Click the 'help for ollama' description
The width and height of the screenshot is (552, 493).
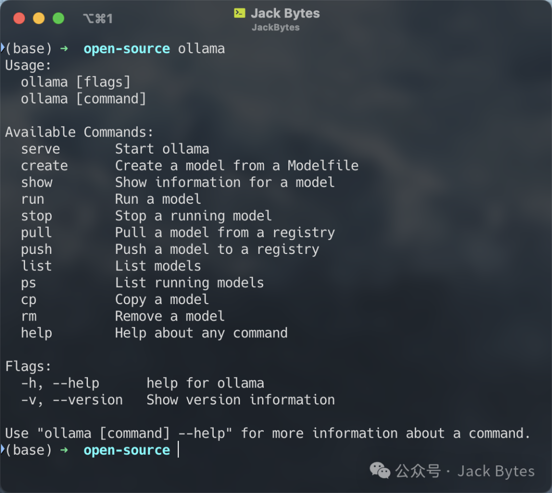coord(205,383)
